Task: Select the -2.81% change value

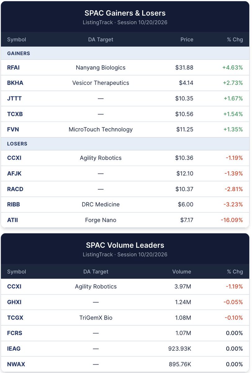Action: pos(234,189)
